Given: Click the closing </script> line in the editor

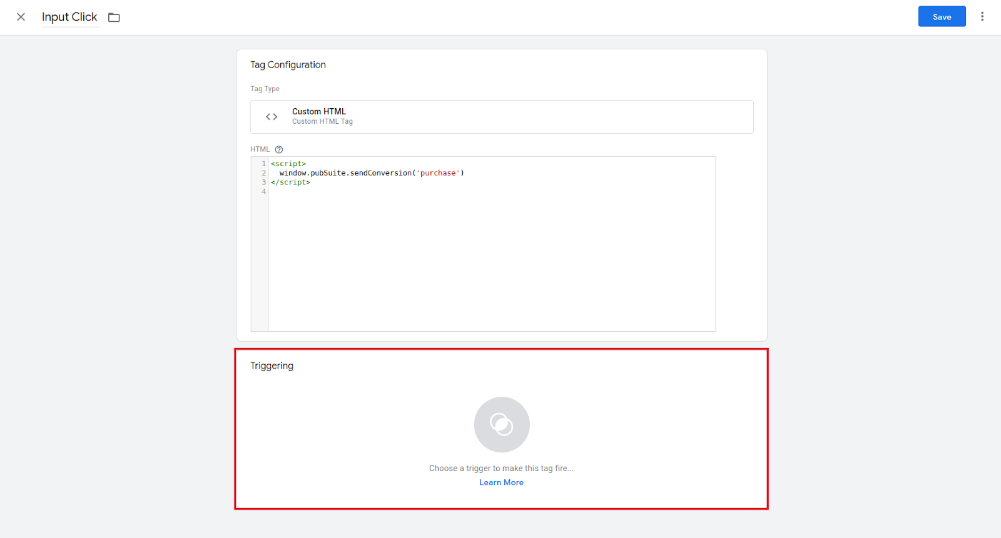Looking at the screenshot, I should (x=290, y=182).
